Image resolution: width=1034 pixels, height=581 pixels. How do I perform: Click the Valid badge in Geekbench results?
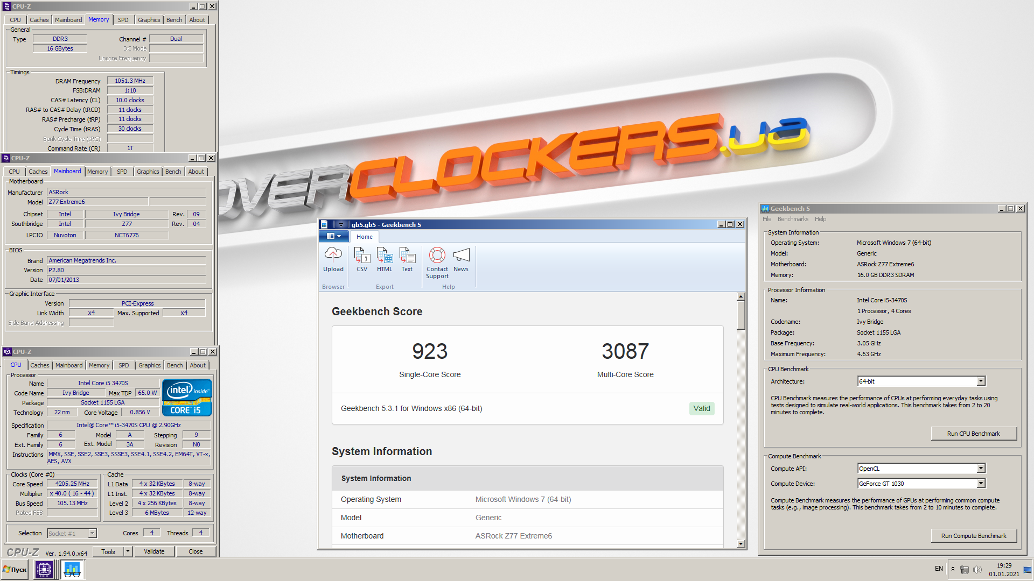pyautogui.click(x=701, y=408)
